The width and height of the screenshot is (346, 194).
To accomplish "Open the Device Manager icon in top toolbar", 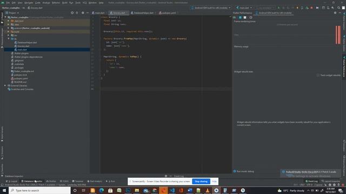I will click(x=328, y=8).
